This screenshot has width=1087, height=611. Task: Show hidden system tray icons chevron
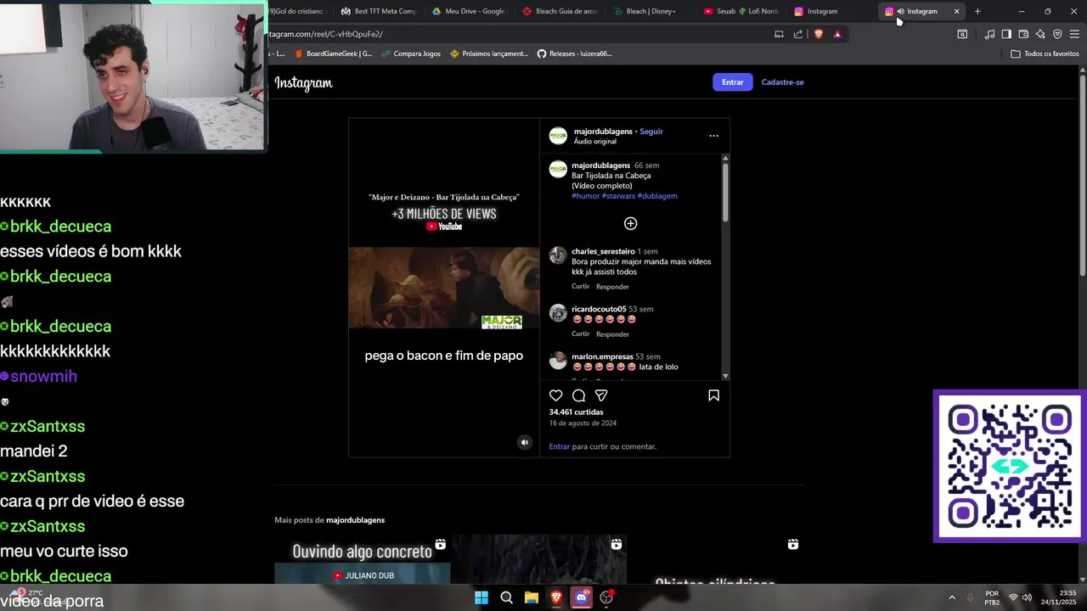tap(951, 597)
